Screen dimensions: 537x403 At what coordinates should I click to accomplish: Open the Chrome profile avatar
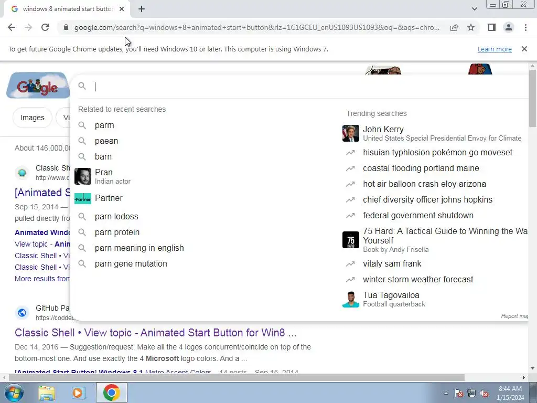coord(509,27)
